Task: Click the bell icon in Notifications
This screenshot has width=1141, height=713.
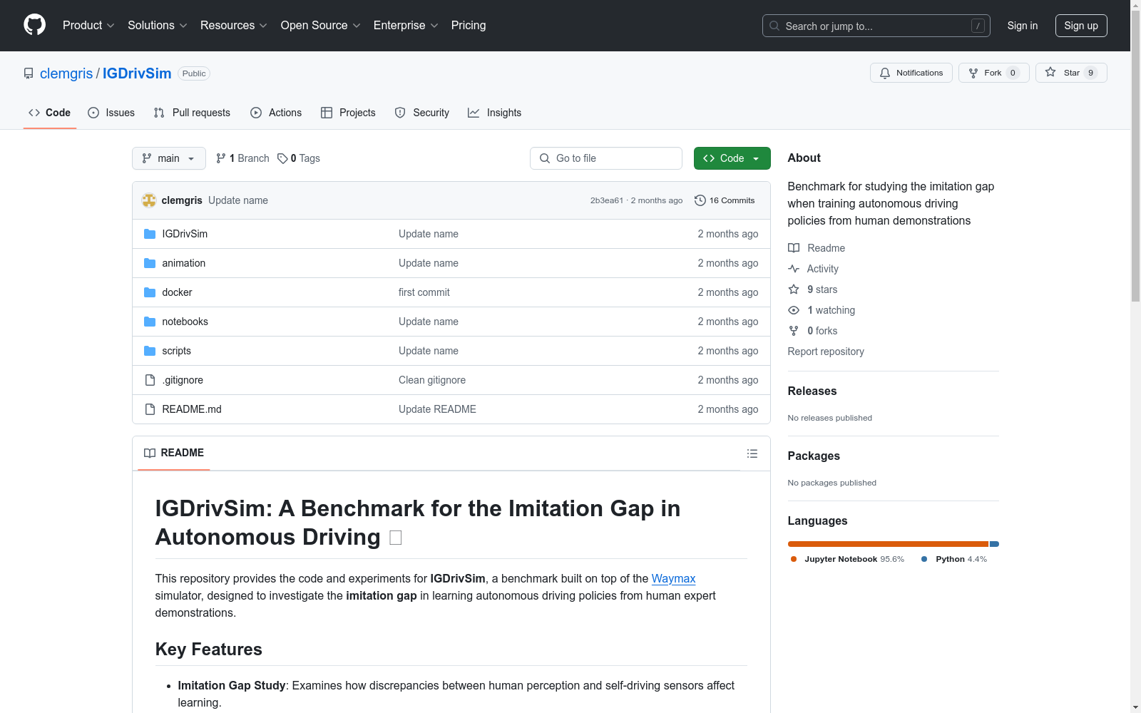Action: [x=885, y=73]
